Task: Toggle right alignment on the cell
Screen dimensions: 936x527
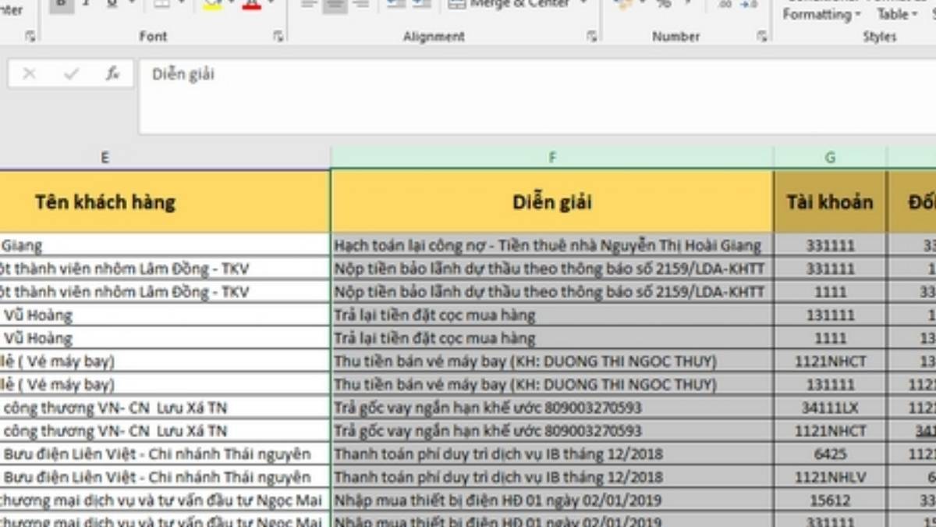Action: point(359,6)
